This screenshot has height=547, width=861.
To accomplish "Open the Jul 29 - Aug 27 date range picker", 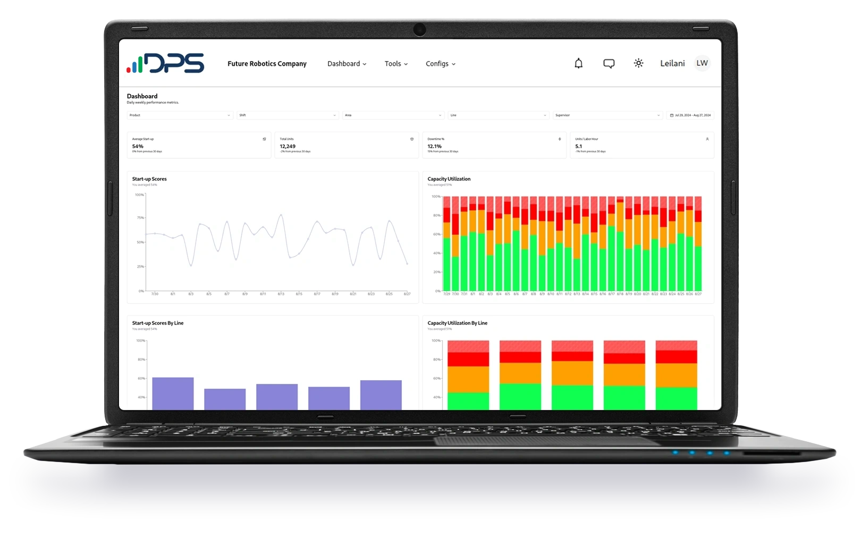I will pyautogui.click(x=690, y=115).
